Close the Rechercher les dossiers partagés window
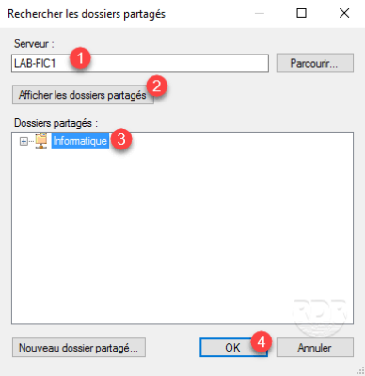The height and width of the screenshot is (376, 365). 344,13
